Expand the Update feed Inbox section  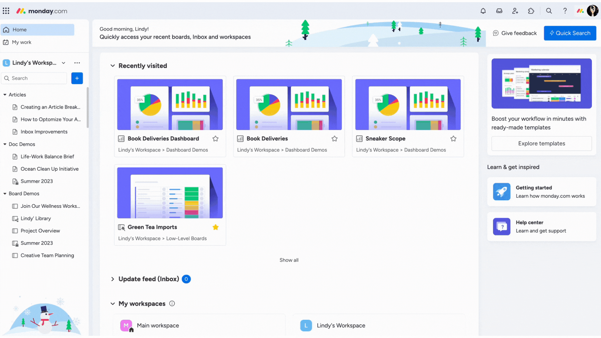(113, 279)
